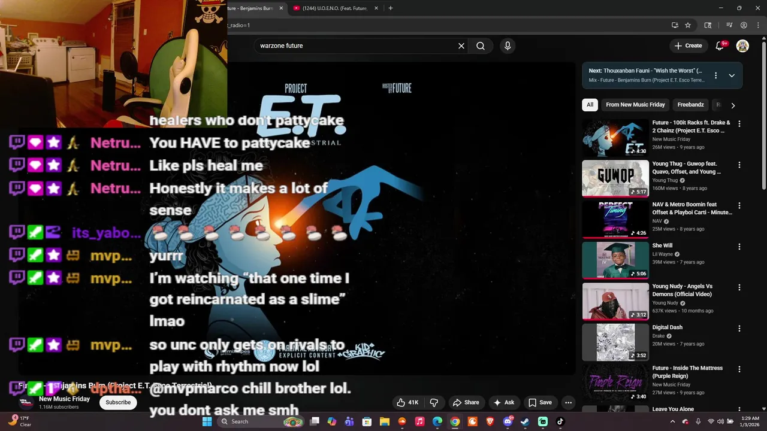This screenshot has height=431, width=767.
Task: Save the video to a playlist
Action: click(540, 402)
